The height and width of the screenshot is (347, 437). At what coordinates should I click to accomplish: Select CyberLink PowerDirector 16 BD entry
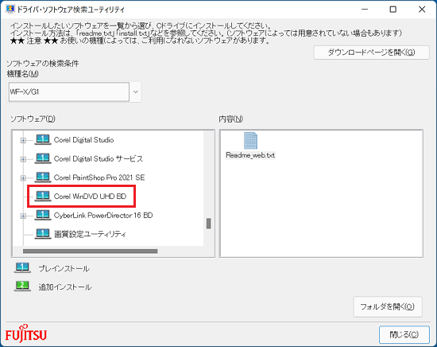pos(103,215)
